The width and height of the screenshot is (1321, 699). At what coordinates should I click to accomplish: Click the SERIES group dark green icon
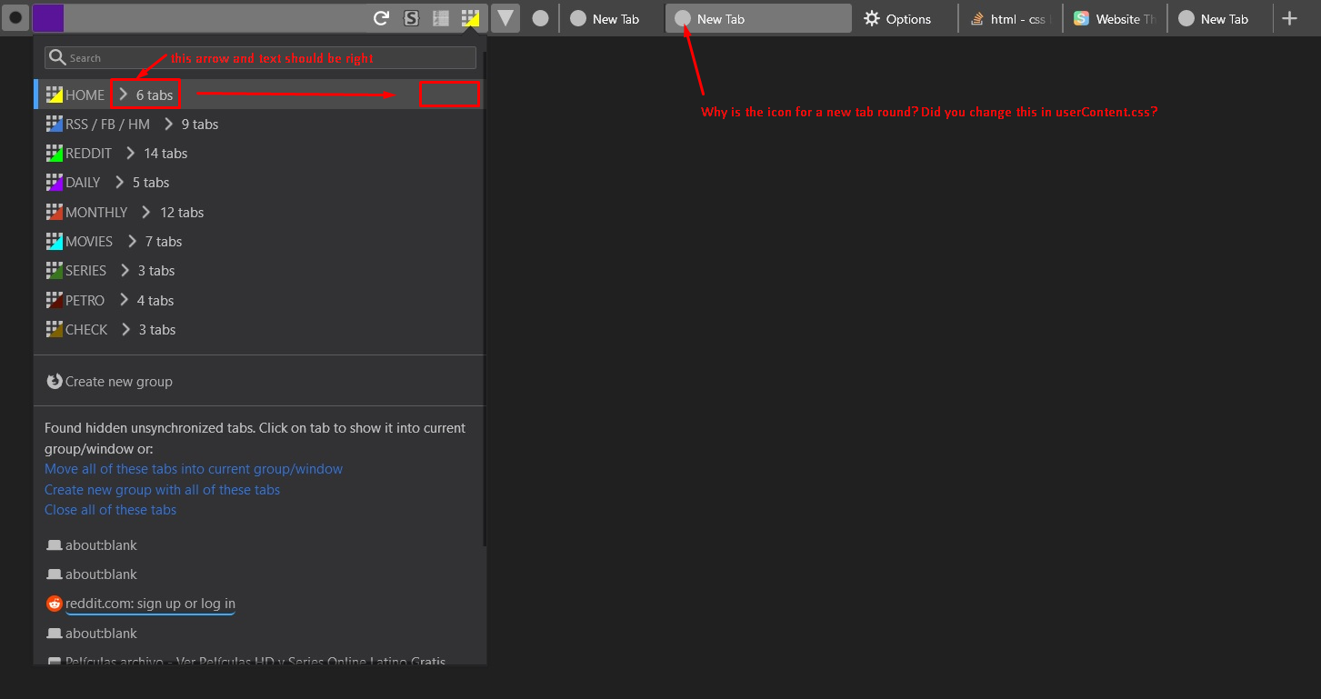pos(55,270)
